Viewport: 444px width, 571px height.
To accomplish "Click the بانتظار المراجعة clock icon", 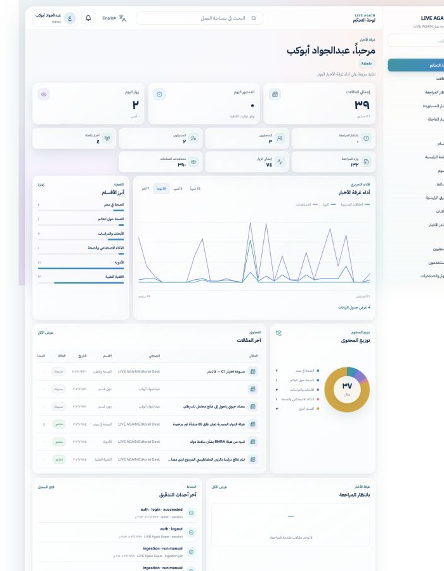I will tap(366, 138).
